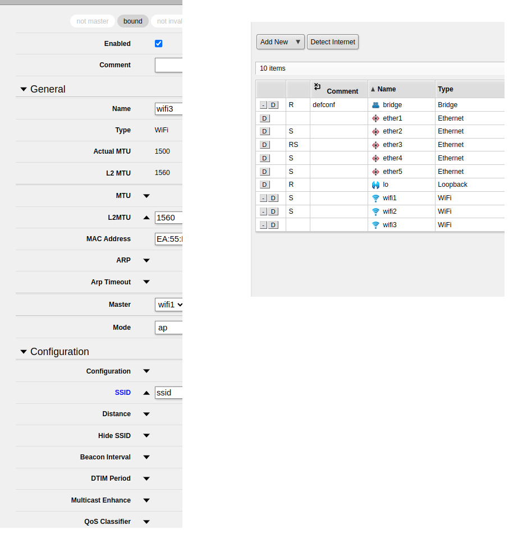Click the bridge icon beside the bridge interface

pos(374,104)
